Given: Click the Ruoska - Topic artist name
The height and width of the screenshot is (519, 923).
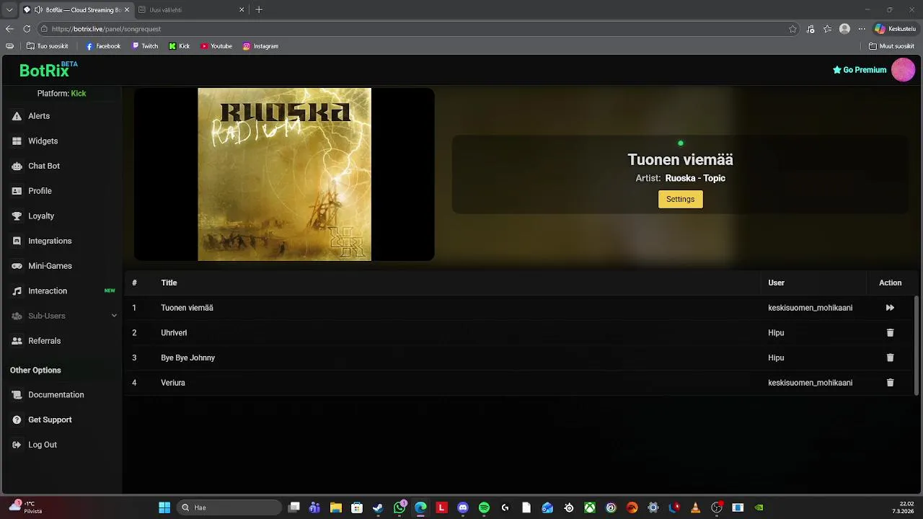Looking at the screenshot, I should (x=695, y=178).
